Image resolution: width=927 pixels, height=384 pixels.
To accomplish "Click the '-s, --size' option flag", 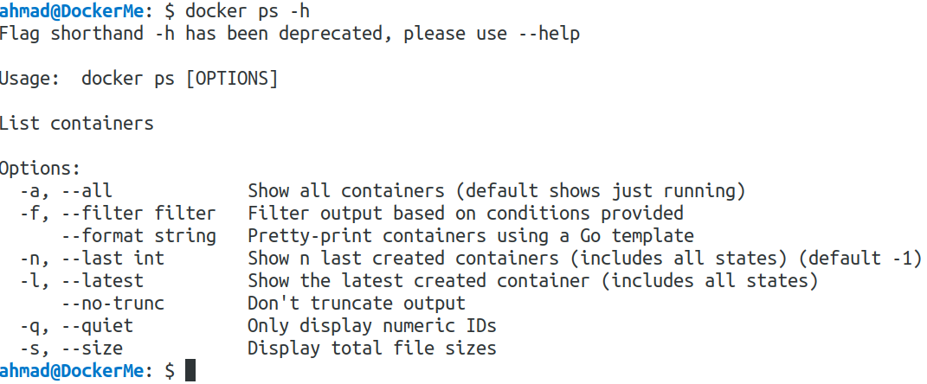I will point(71,348).
